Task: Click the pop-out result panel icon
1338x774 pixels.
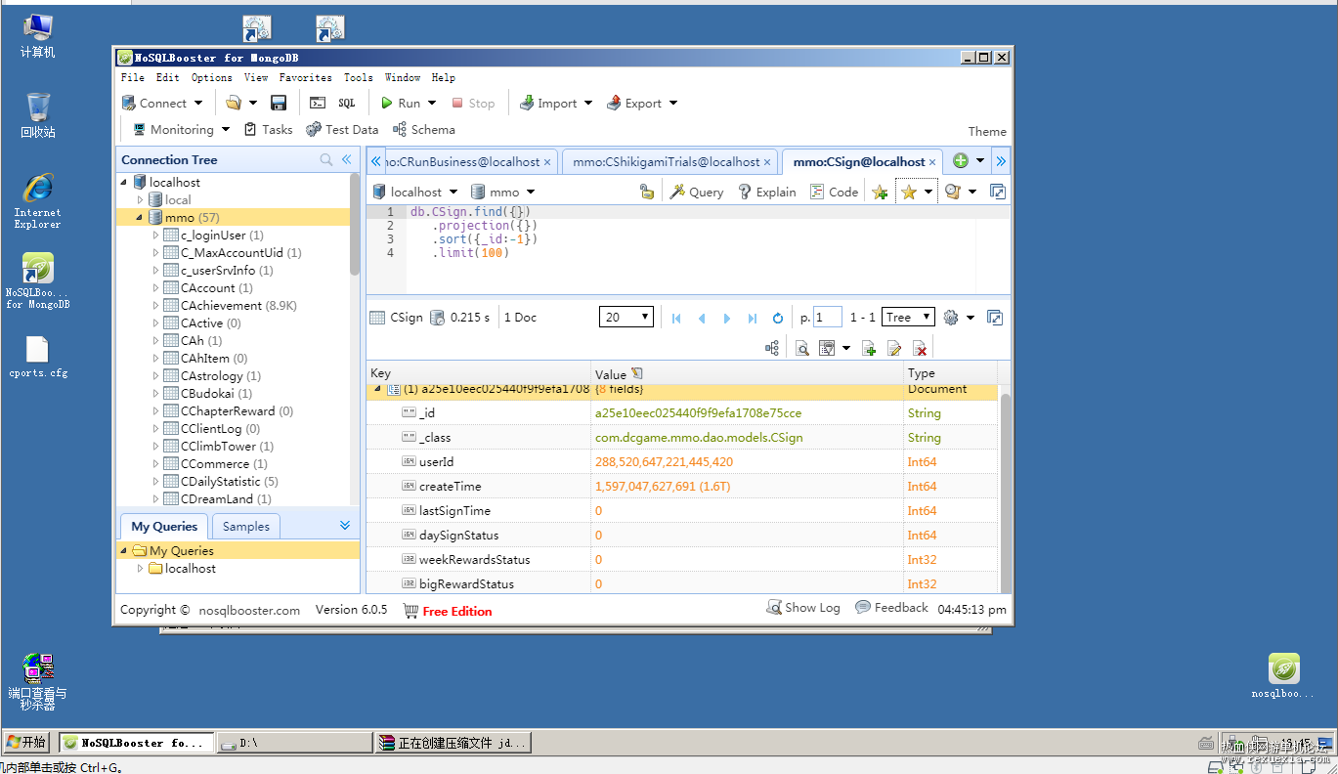Action: [x=995, y=317]
